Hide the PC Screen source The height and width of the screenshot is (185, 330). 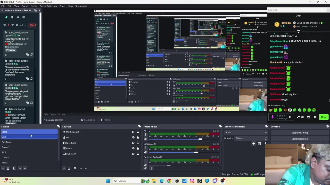click(133, 154)
